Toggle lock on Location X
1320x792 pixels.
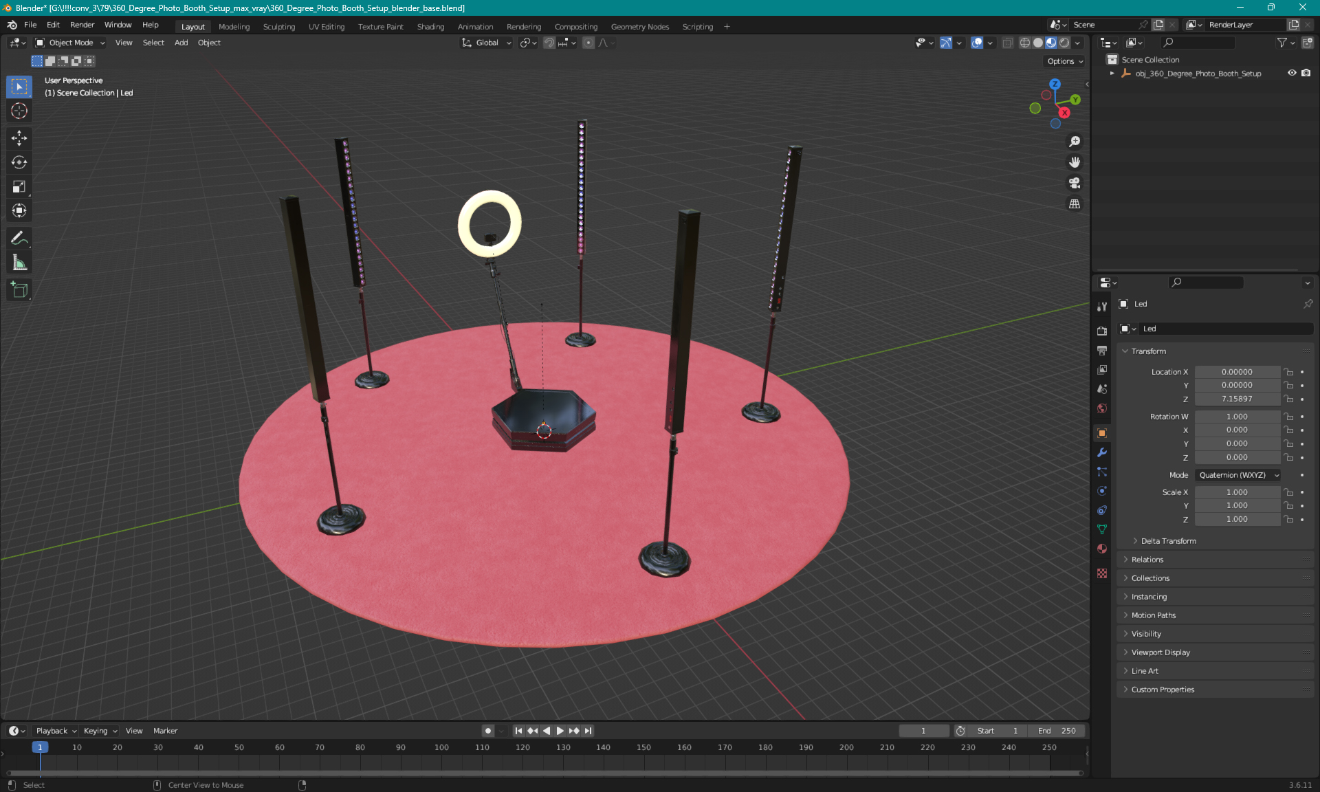click(x=1289, y=372)
